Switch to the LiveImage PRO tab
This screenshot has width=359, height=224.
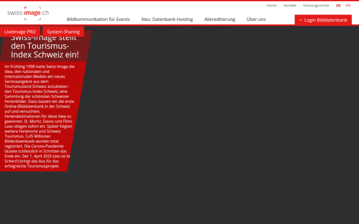tap(20, 32)
